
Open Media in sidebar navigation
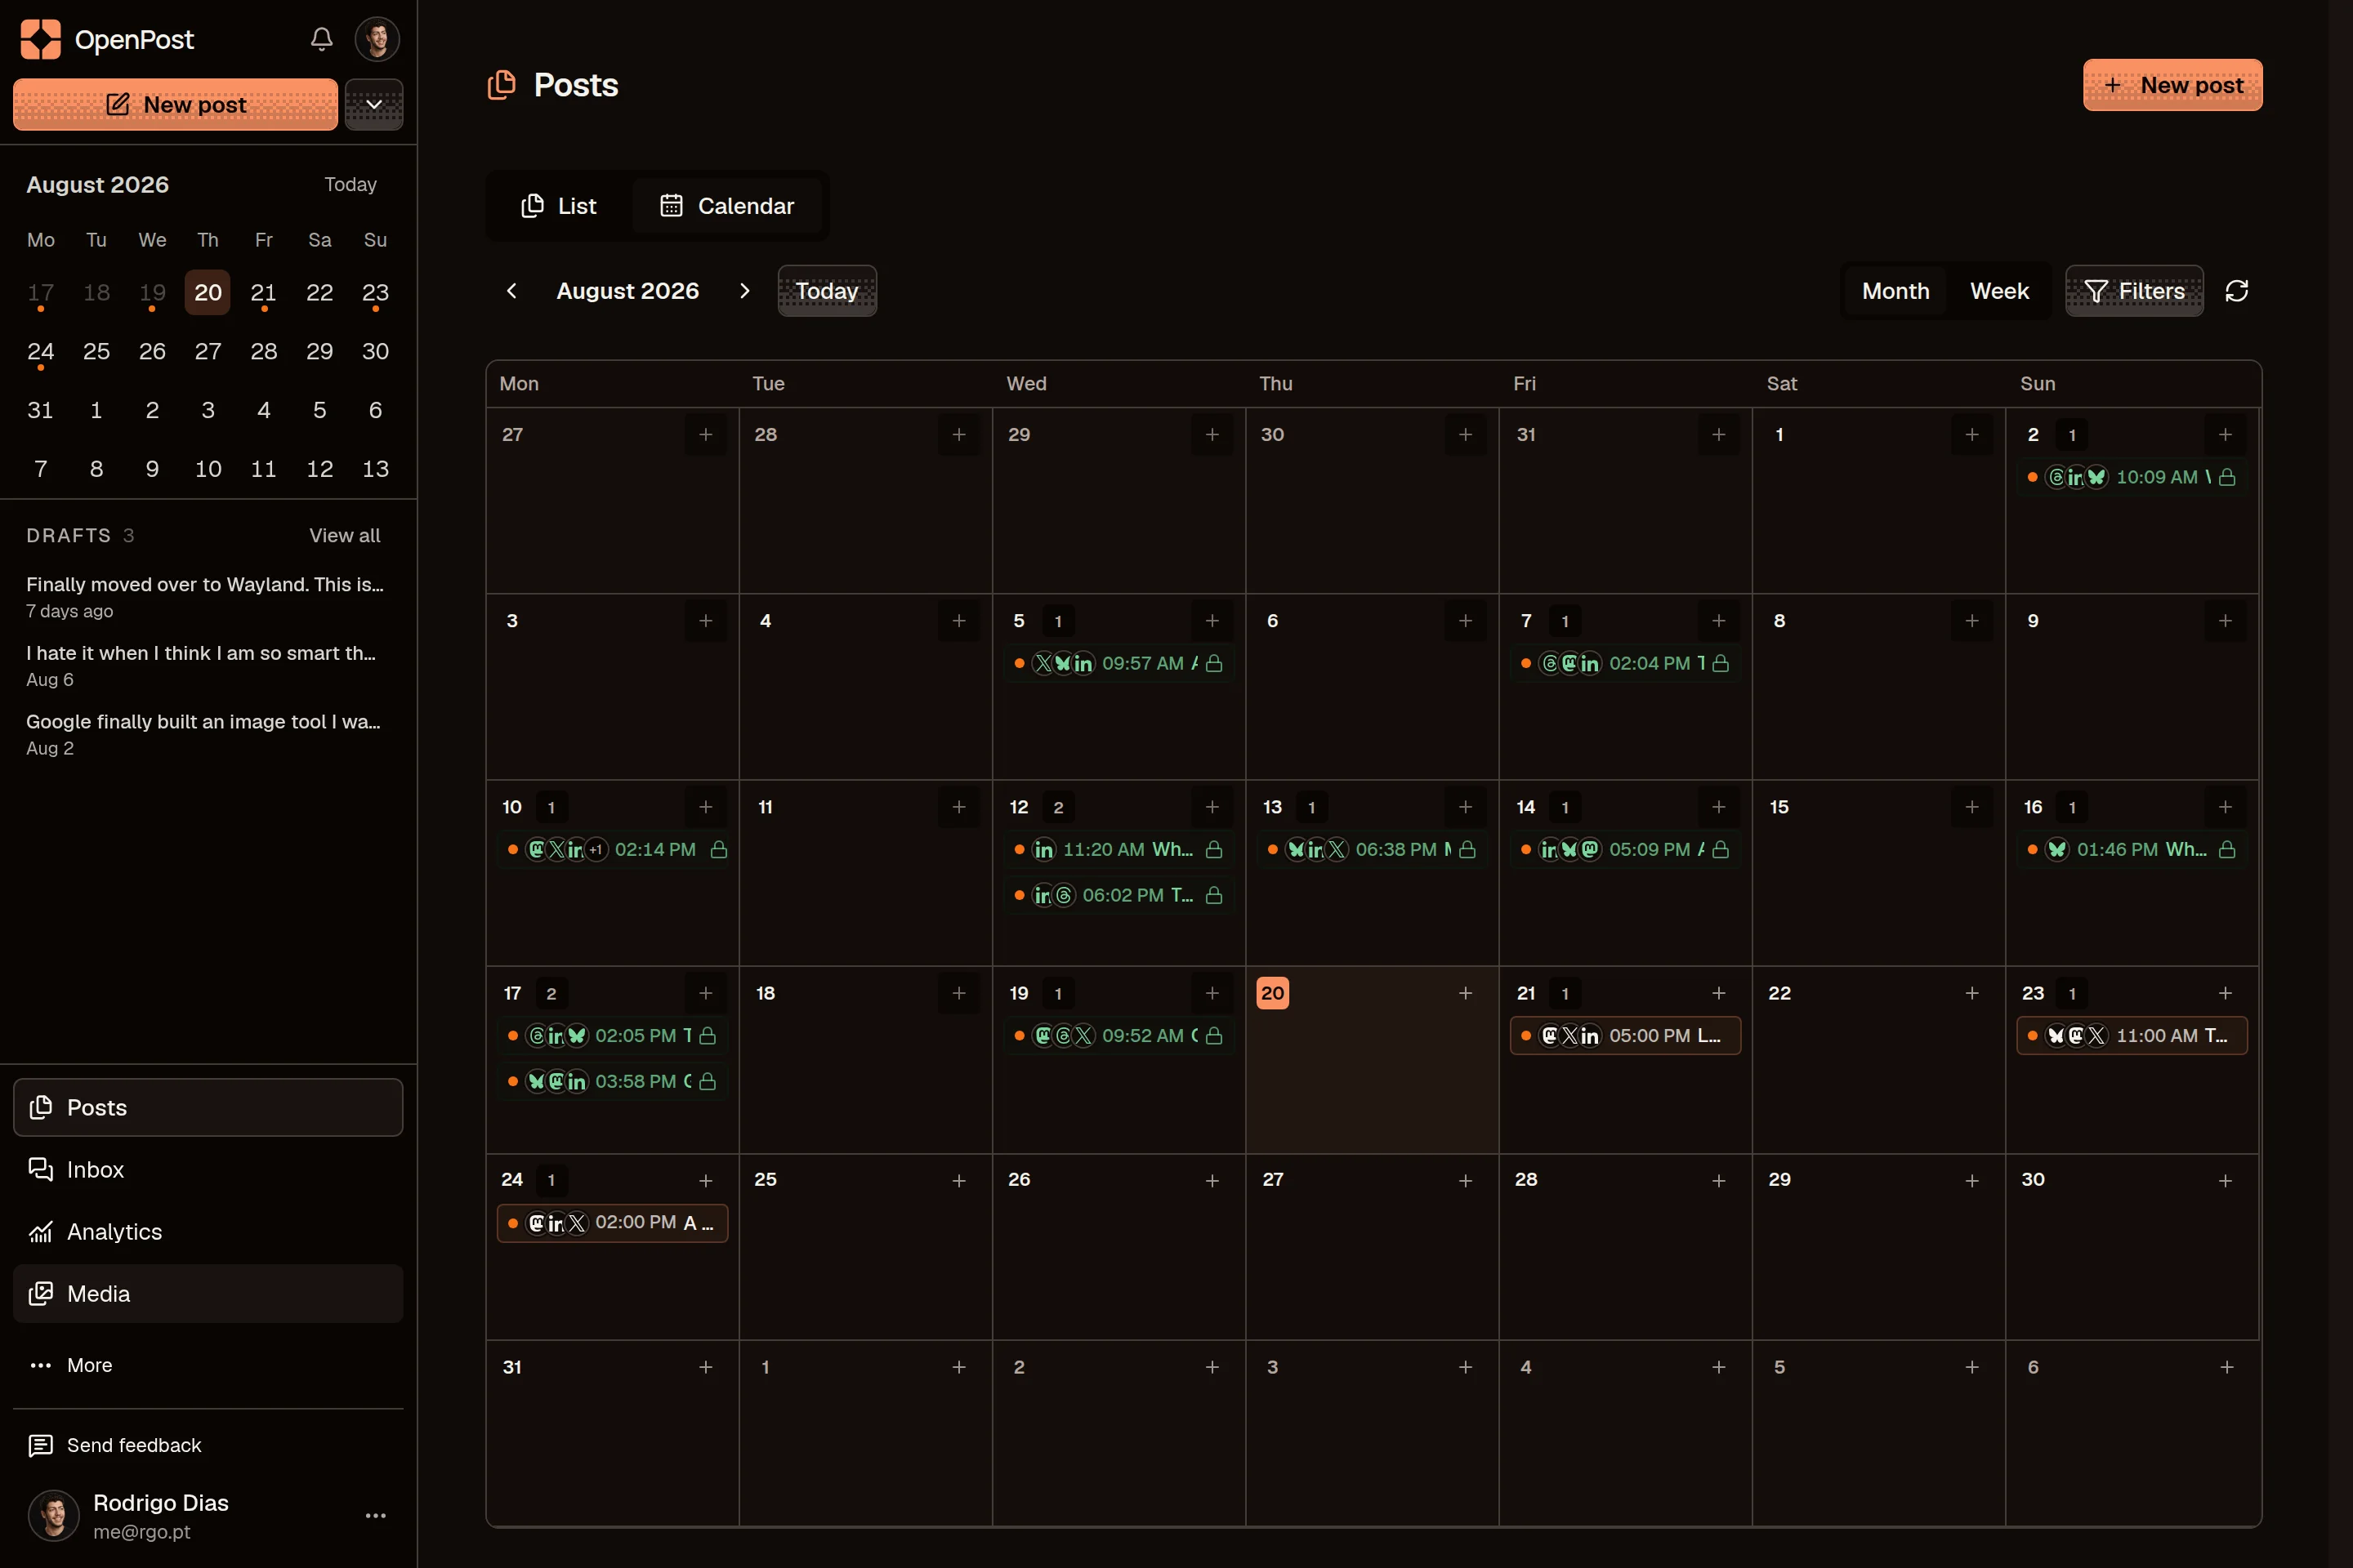coord(208,1293)
